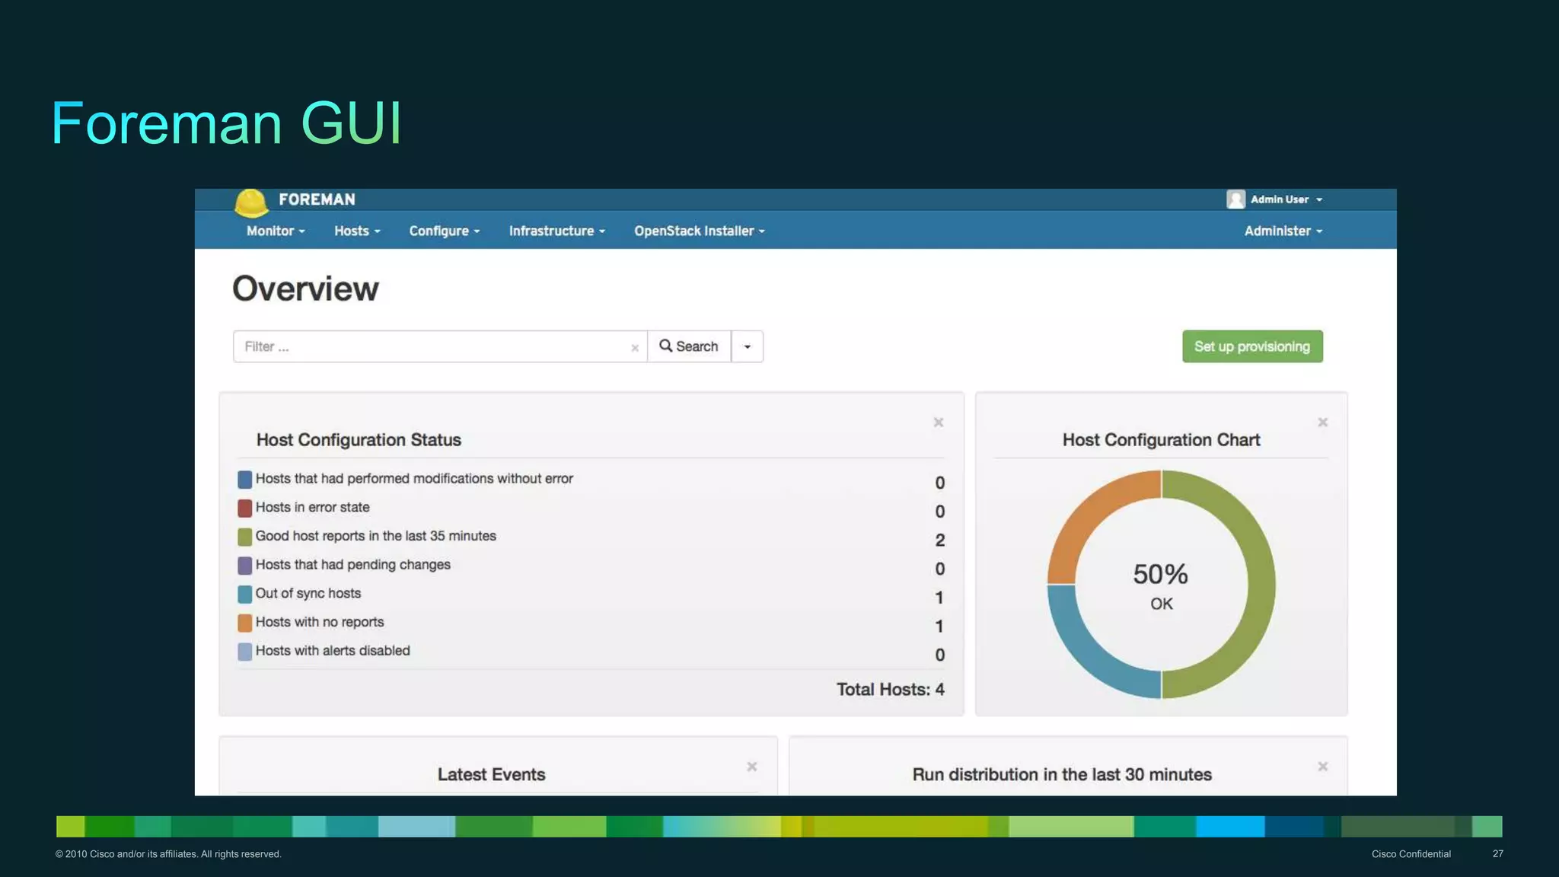Close the Host Configuration Chart widget
1559x877 pixels.
pos(1322,423)
